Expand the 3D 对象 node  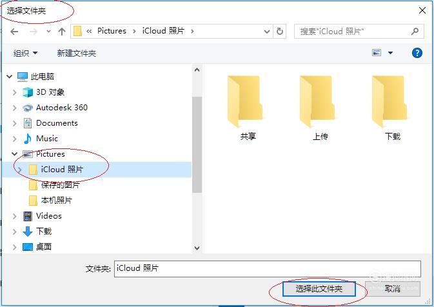pyautogui.click(x=14, y=92)
